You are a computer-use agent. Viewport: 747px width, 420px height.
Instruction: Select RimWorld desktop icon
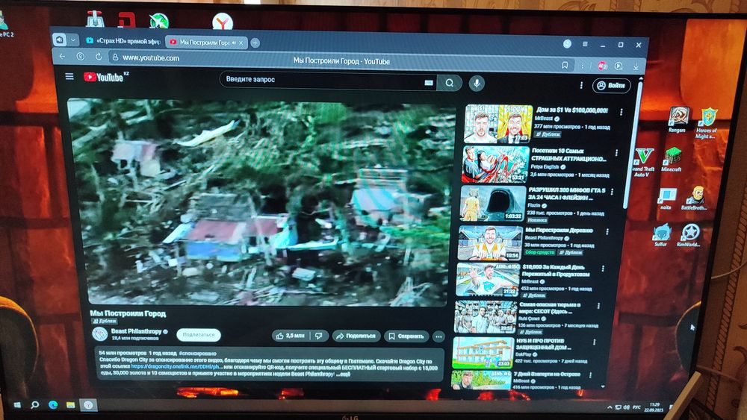(x=689, y=236)
